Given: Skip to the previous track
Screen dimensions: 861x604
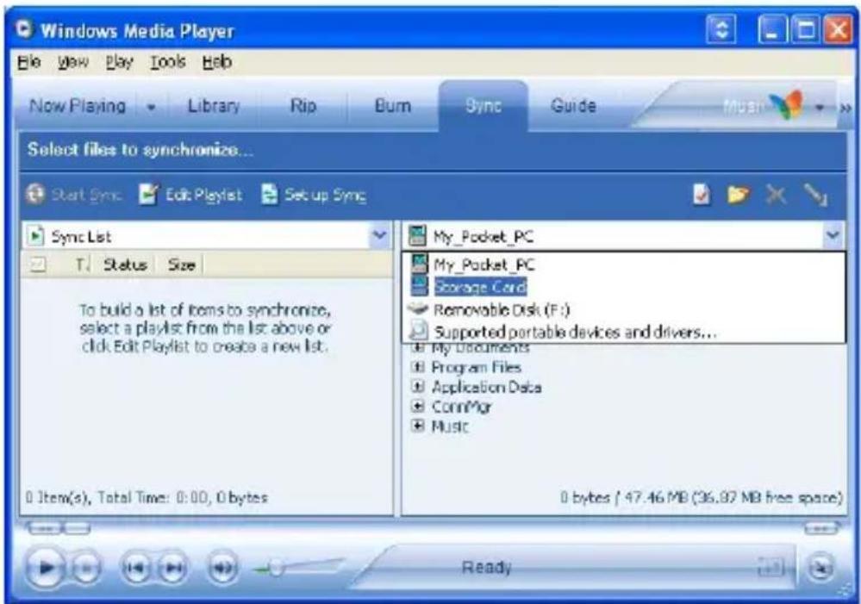Looking at the screenshot, I should coord(135,568).
